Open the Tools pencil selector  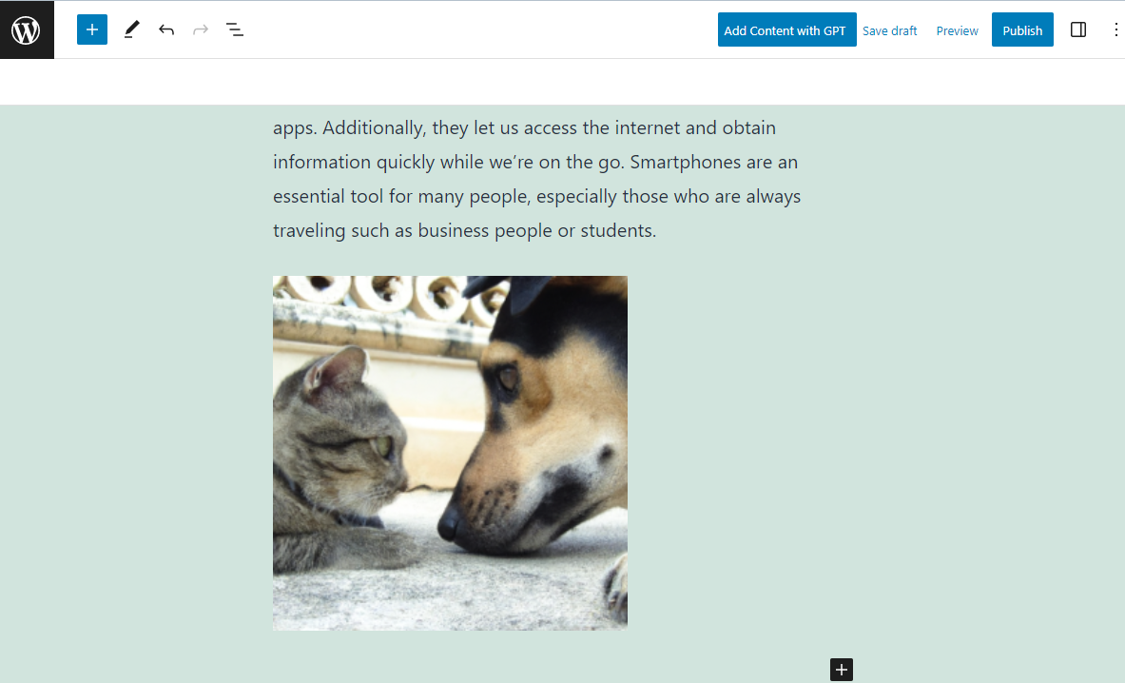[x=131, y=29]
